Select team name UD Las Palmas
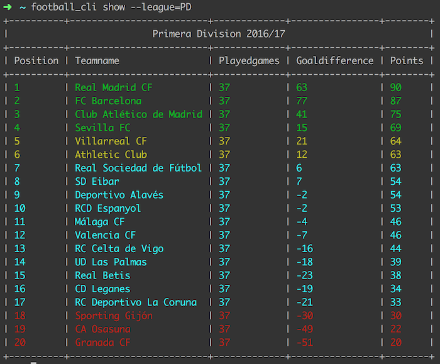 coord(111,262)
